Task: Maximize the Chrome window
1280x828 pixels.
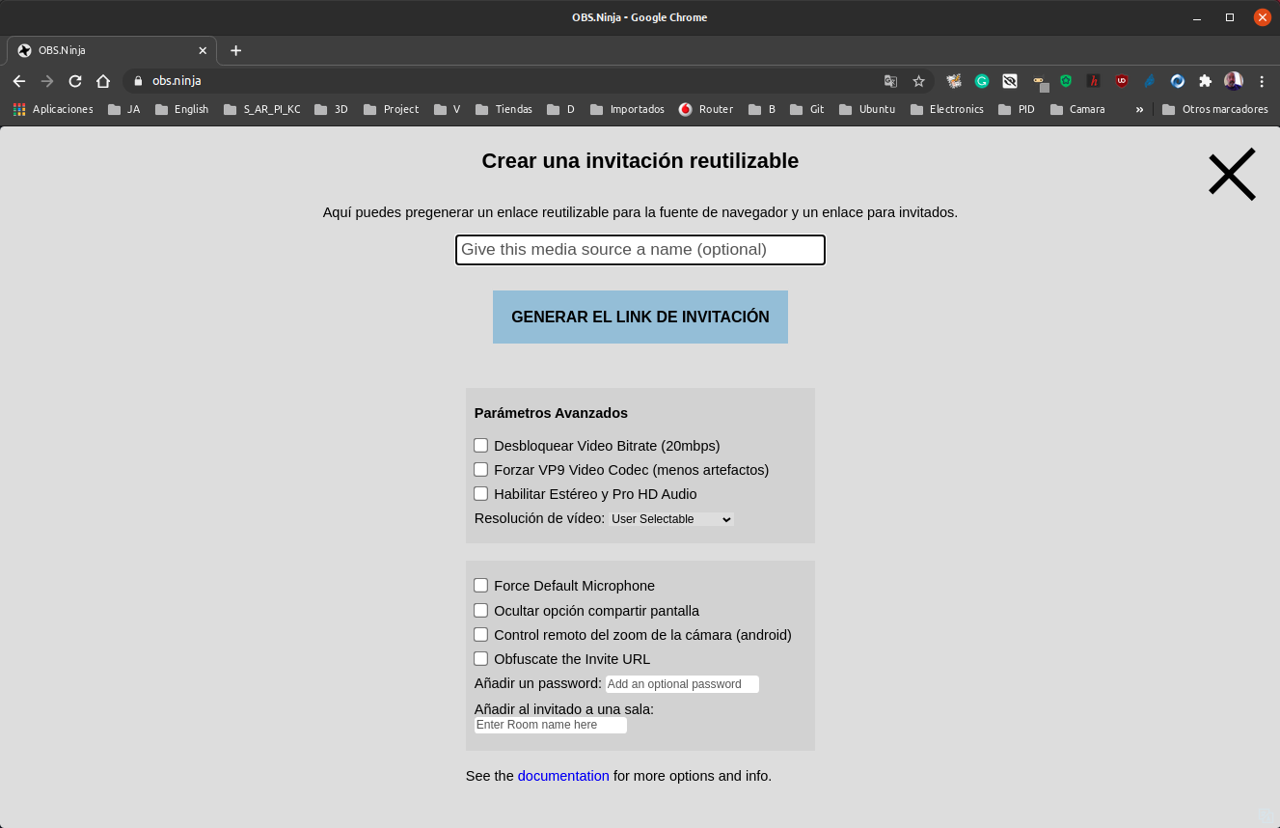Action: pos(1230,17)
